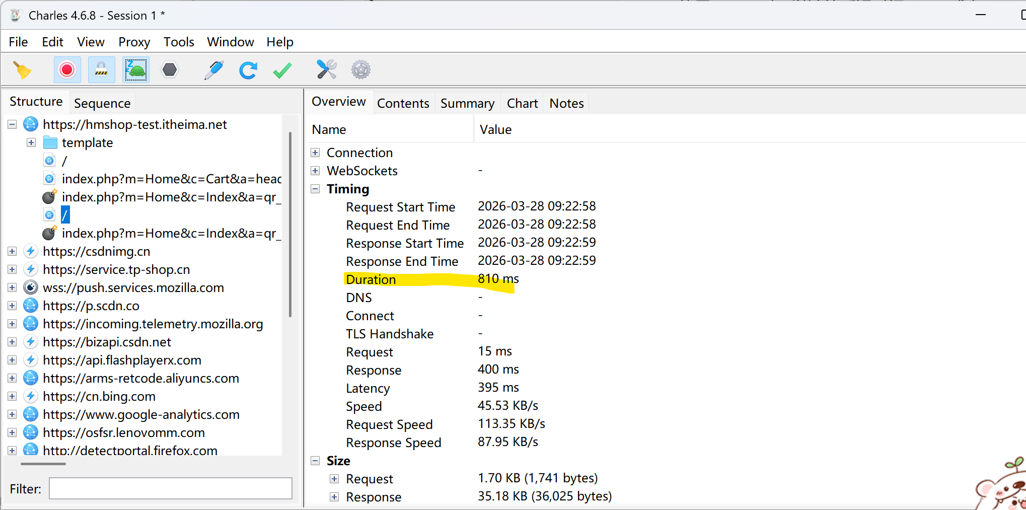
Task: Repeat the selected request via blue arrow
Action: (x=248, y=70)
